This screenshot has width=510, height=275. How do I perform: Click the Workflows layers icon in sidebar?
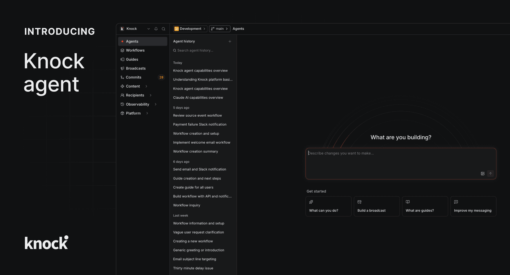pos(122,50)
